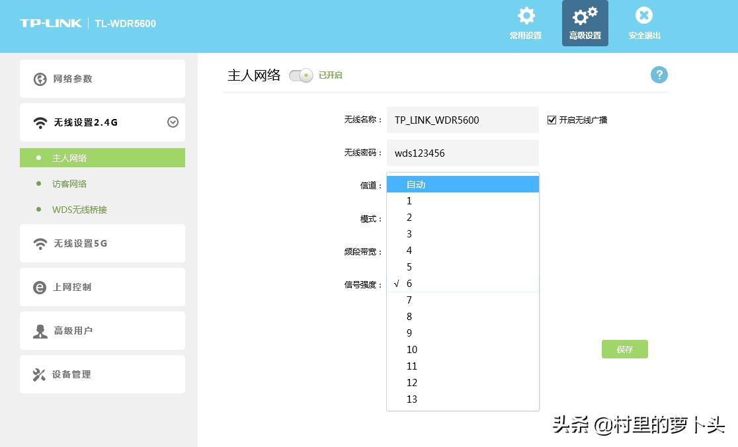This screenshot has height=447, width=738.
Task: Open the WDS无线桥接 menu entry
Action: point(79,210)
